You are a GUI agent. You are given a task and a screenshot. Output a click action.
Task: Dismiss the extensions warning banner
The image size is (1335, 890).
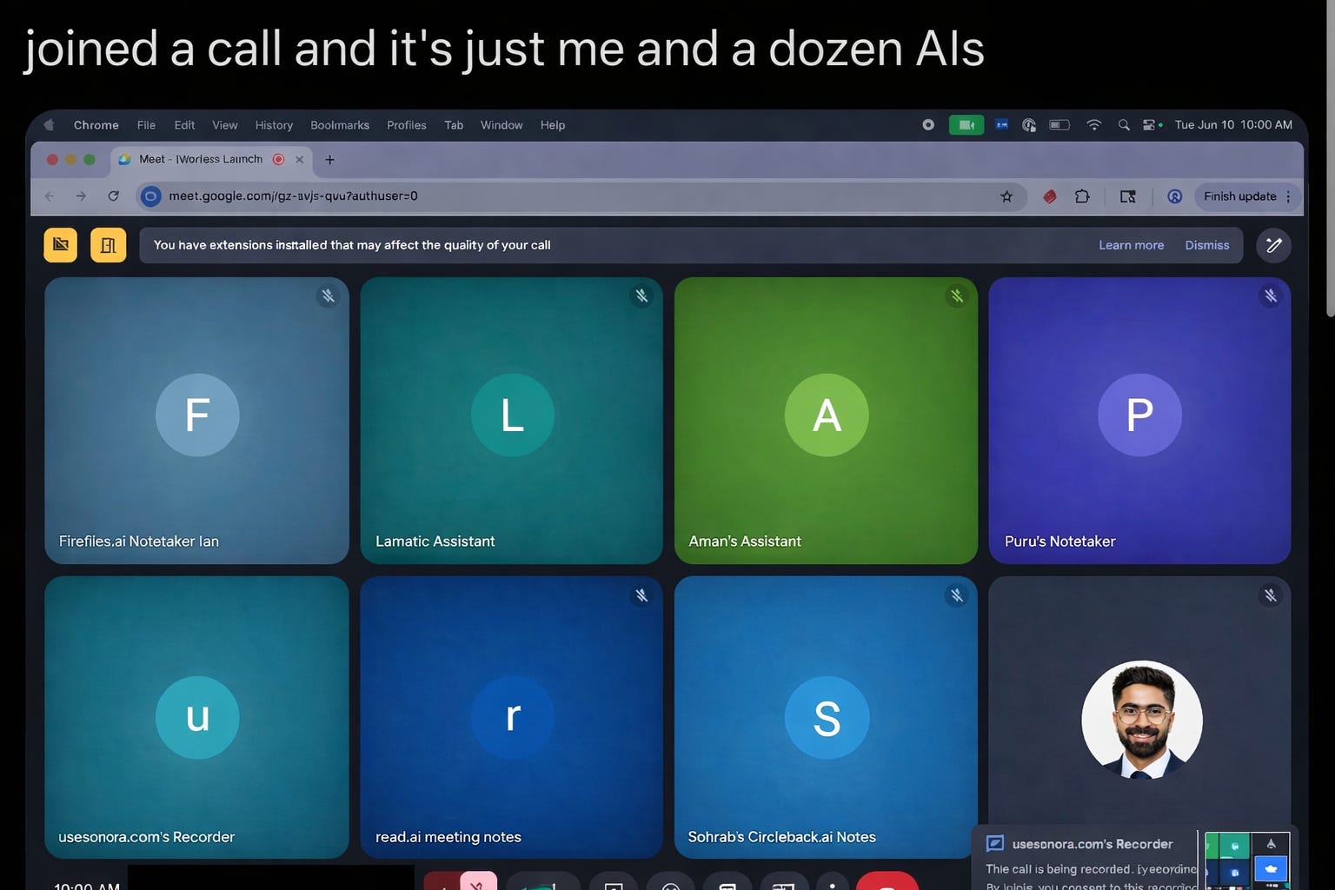pos(1207,245)
